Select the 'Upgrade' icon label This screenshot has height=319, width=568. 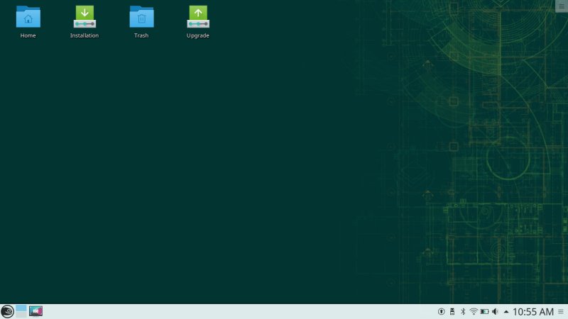click(198, 35)
